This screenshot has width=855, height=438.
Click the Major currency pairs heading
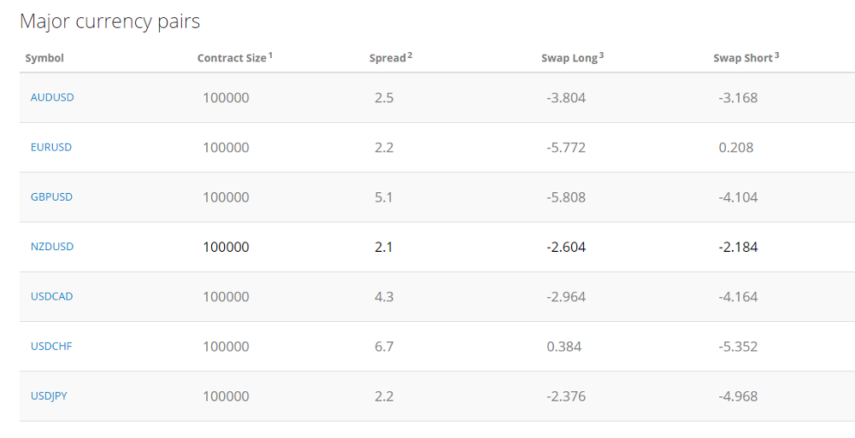(x=110, y=21)
